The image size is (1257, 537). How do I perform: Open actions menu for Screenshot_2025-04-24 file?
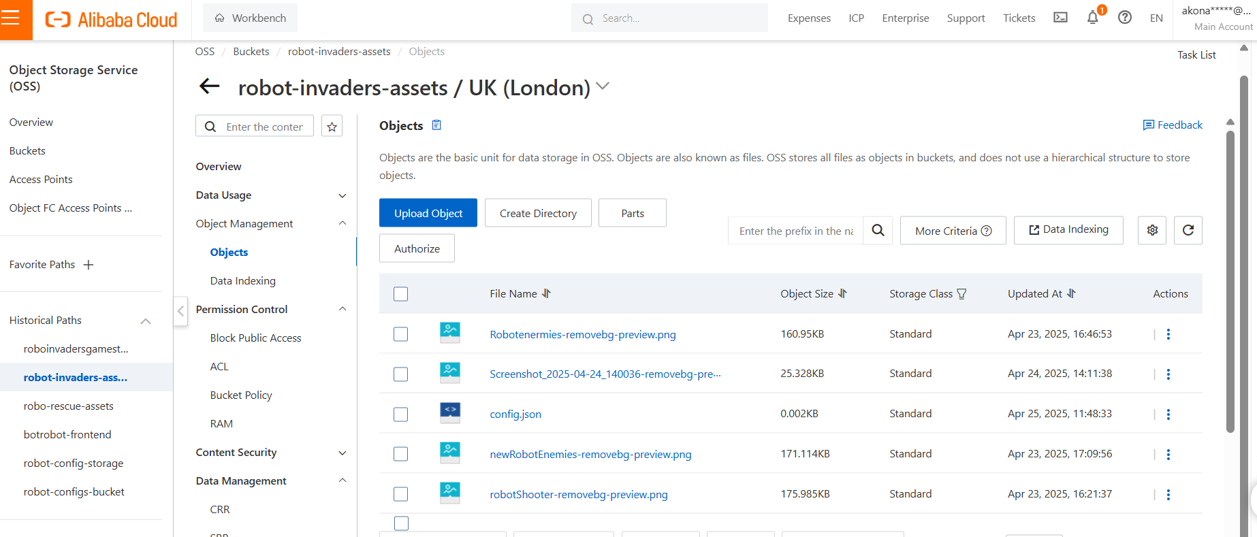tap(1168, 374)
